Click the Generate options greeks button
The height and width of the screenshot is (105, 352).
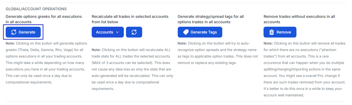click(23, 32)
